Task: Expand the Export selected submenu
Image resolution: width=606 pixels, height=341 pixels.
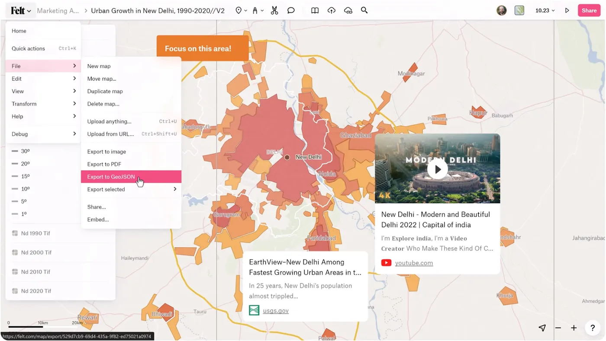Action: coord(131,189)
